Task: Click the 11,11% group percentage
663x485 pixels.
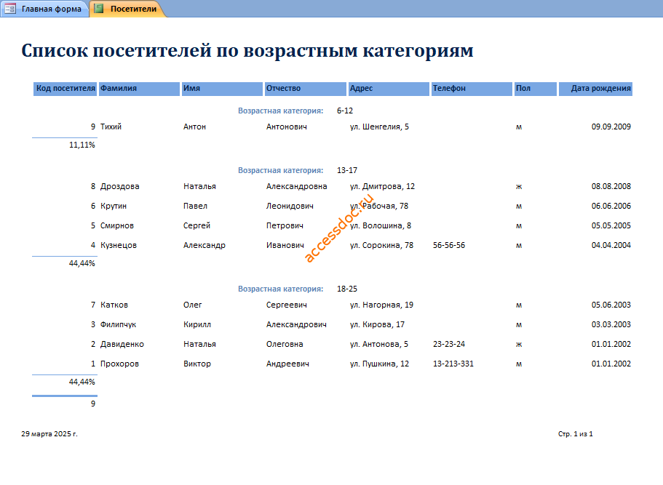Action: [x=82, y=145]
